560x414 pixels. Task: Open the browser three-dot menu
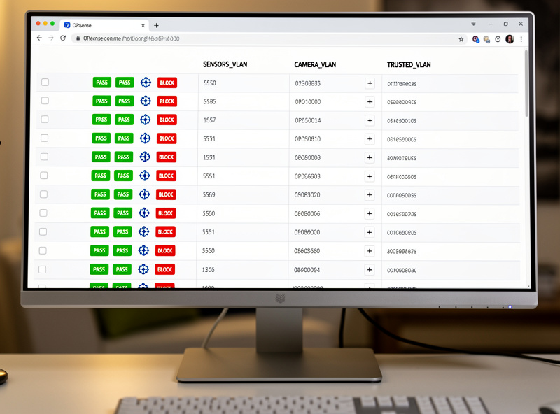point(521,39)
